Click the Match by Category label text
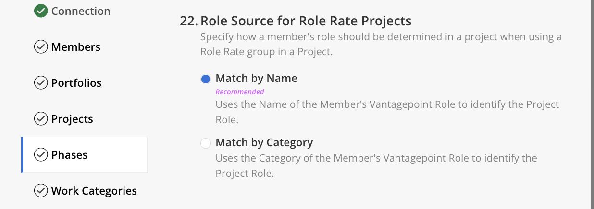This screenshot has width=594, height=209. [264, 142]
